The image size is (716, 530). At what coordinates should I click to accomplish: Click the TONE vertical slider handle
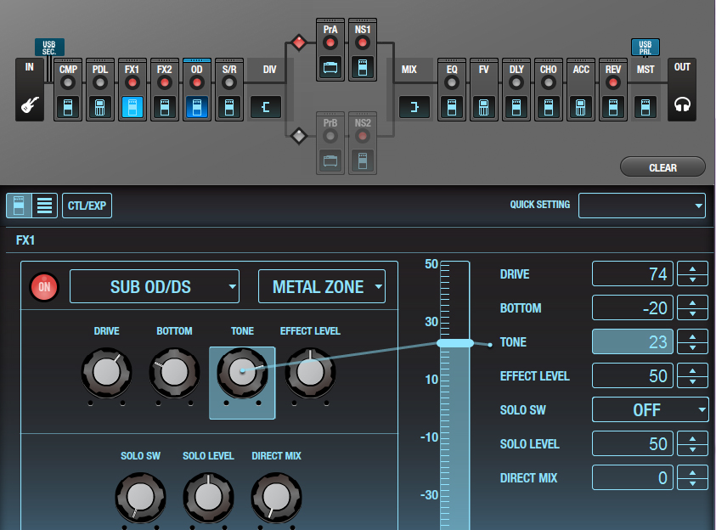pyautogui.click(x=454, y=343)
